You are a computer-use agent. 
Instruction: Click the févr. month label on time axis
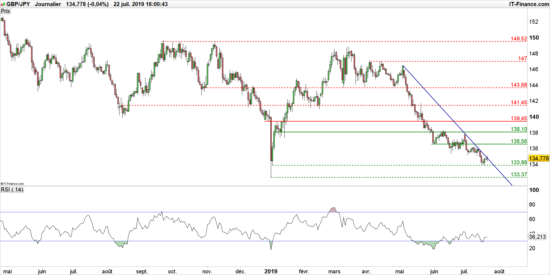click(304, 272)
